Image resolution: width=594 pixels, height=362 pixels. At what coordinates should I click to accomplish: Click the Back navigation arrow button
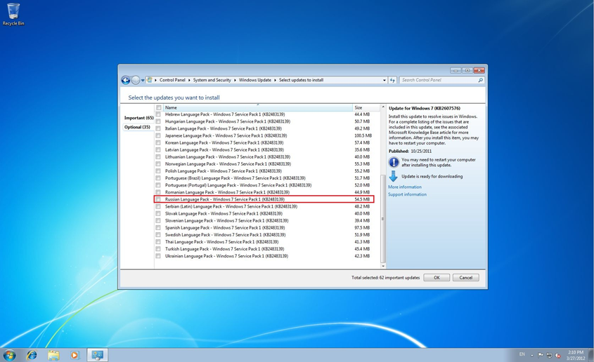point(126,80)
